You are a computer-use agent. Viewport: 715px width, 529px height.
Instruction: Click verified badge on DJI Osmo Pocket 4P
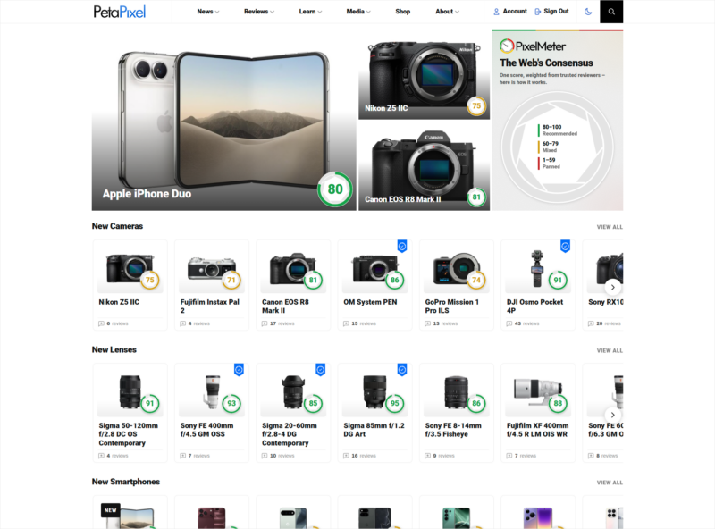(566, 247)
